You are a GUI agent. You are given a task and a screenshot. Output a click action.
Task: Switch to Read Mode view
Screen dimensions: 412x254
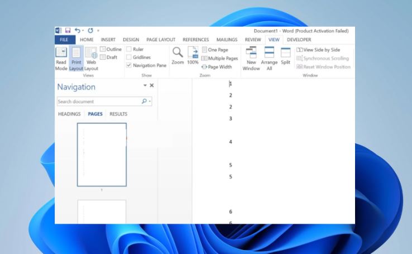[x=61, y=59]
